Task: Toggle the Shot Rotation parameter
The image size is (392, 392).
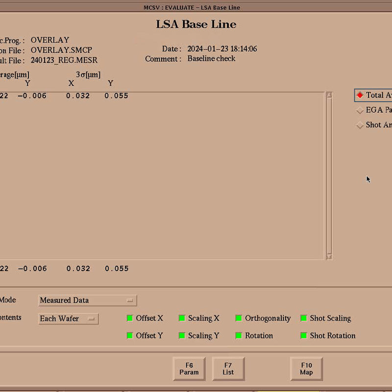Action: point(303,336)
